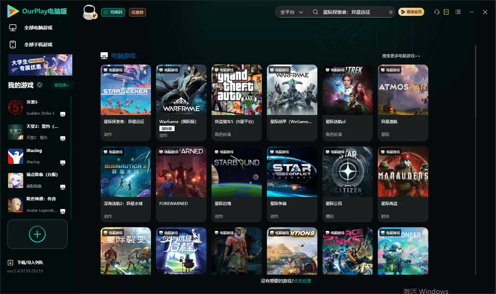Click PC icon beside Avatar Legends
Viewport: 496px width, 294px height.
coord(62,212)
